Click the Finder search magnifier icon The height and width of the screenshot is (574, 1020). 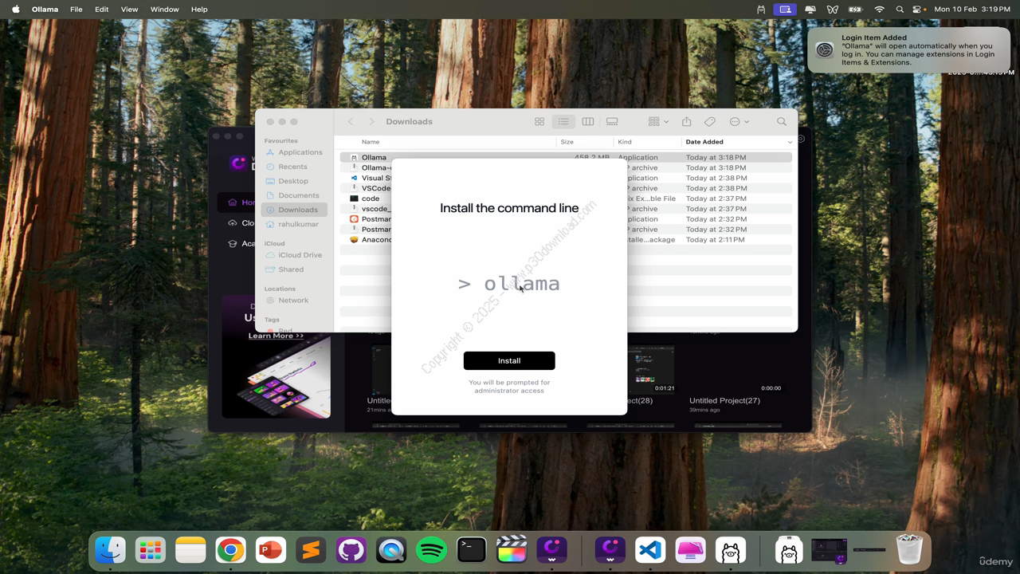pyautogui.click(x=782, y=121)
